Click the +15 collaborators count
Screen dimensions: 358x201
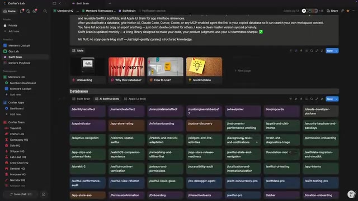[321, 11]
